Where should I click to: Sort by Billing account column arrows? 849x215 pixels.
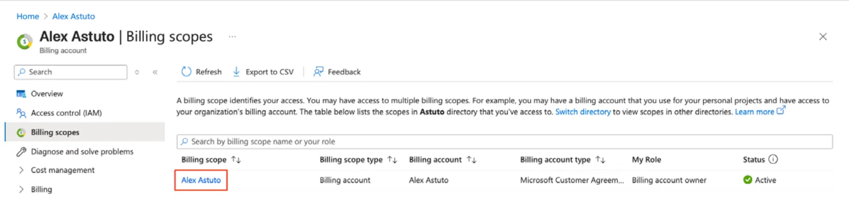pos(471,160)
